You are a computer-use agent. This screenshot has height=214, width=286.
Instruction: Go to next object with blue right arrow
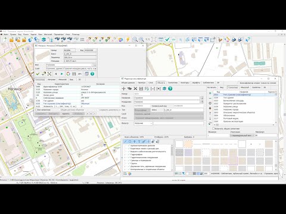point(62,74)
